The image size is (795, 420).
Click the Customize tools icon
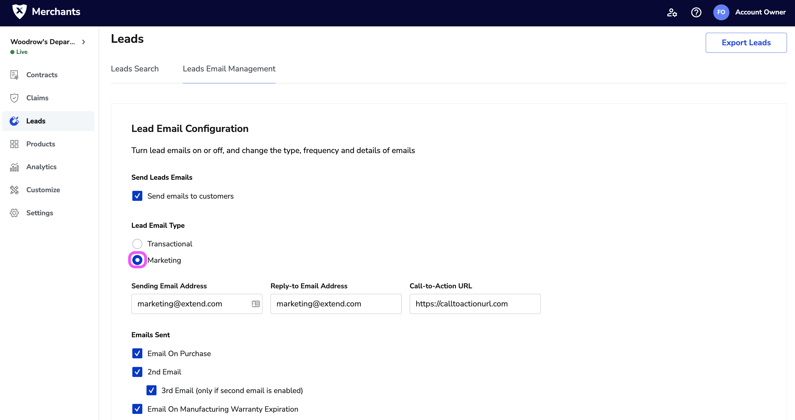[x=14, y=190]
